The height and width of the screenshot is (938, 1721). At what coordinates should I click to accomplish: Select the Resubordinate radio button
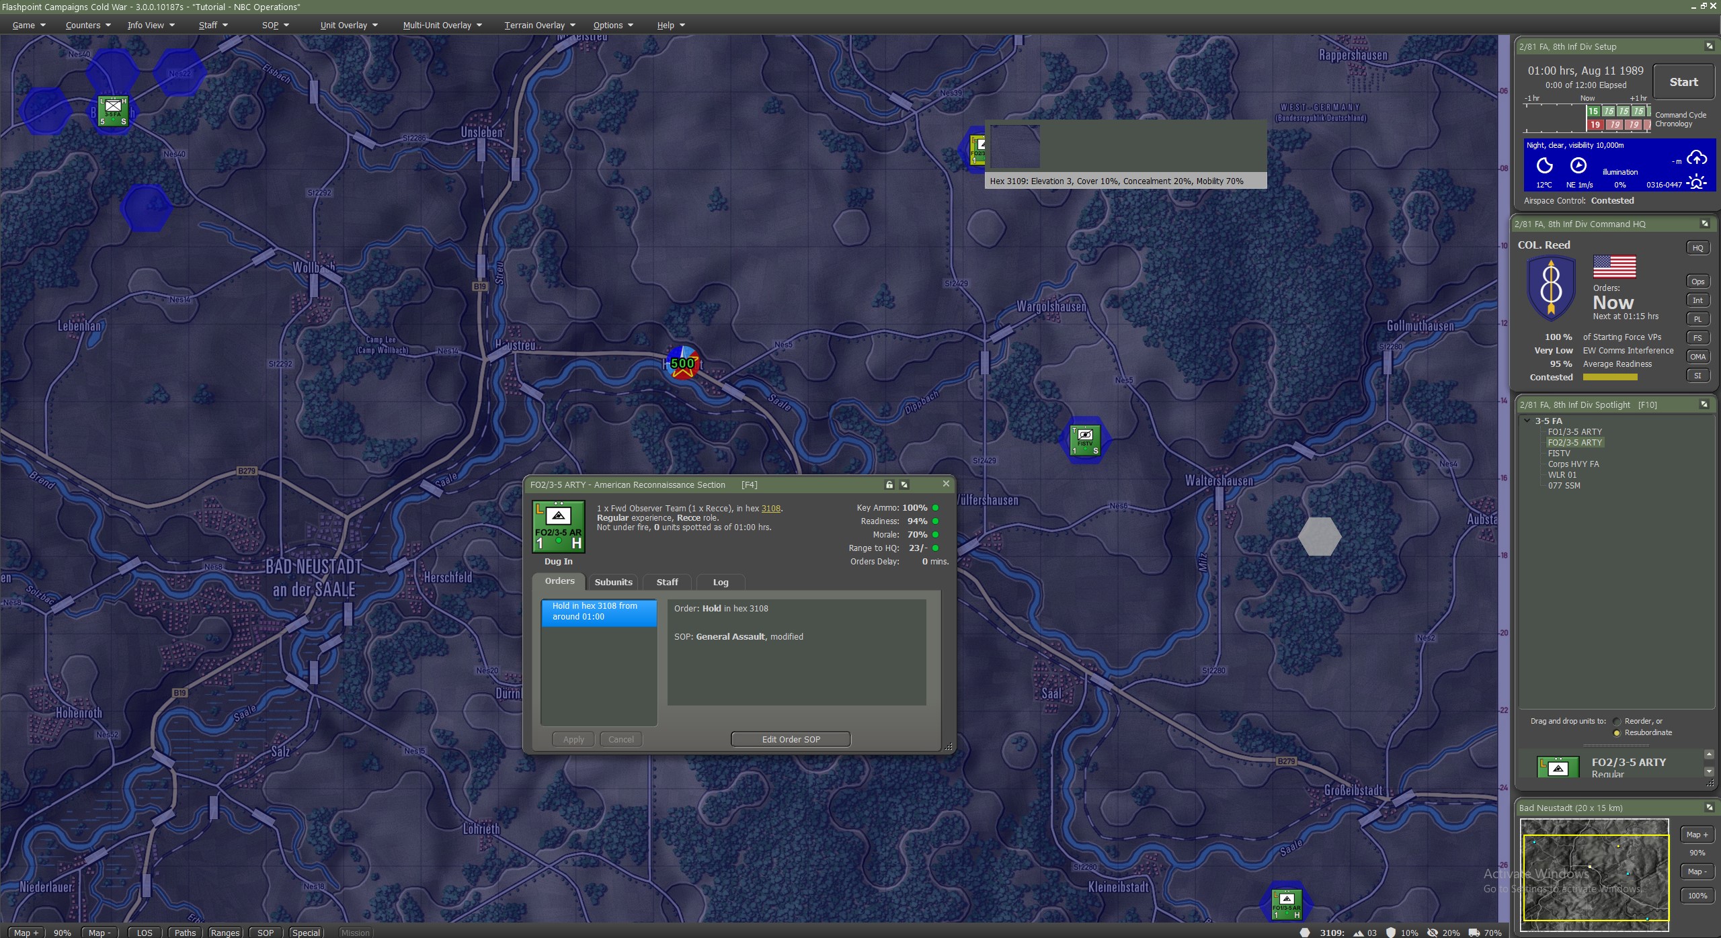point(1617,732)
